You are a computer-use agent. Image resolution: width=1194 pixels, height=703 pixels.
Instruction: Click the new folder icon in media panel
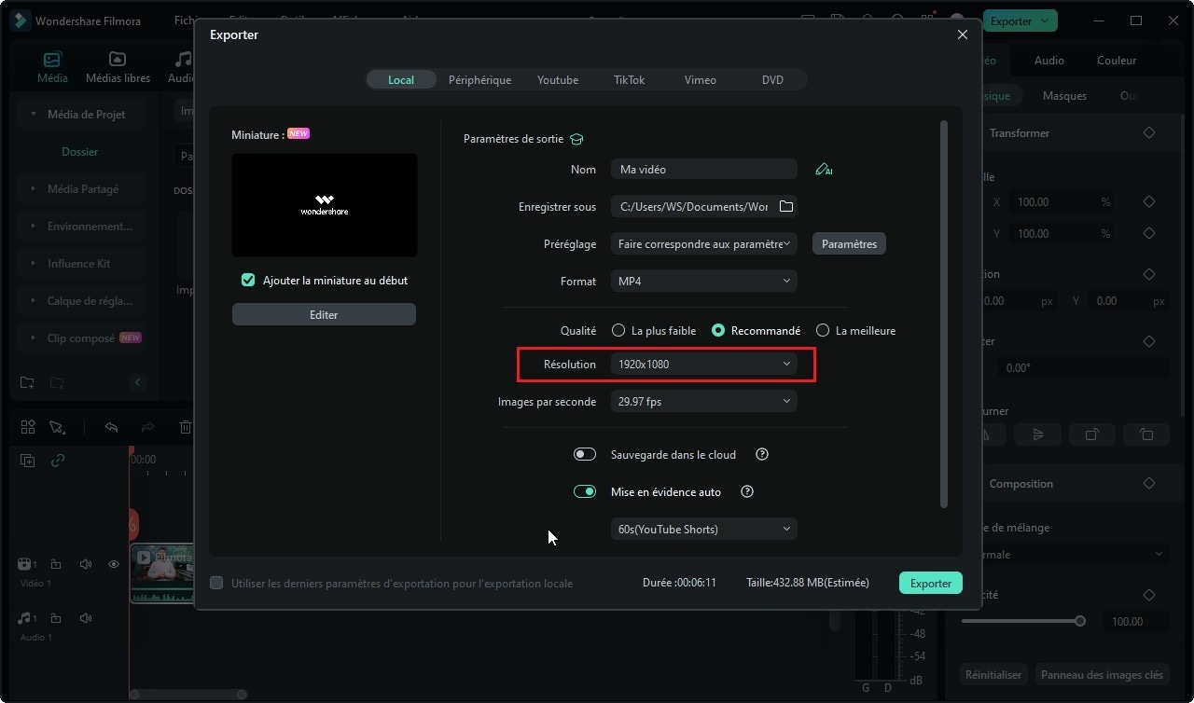(27, 382)
